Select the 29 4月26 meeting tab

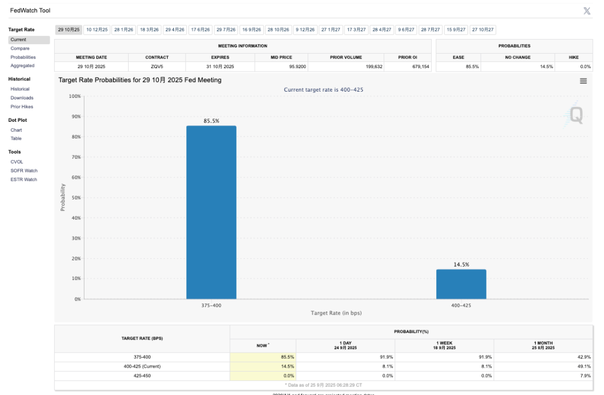[x=175, y=30]
